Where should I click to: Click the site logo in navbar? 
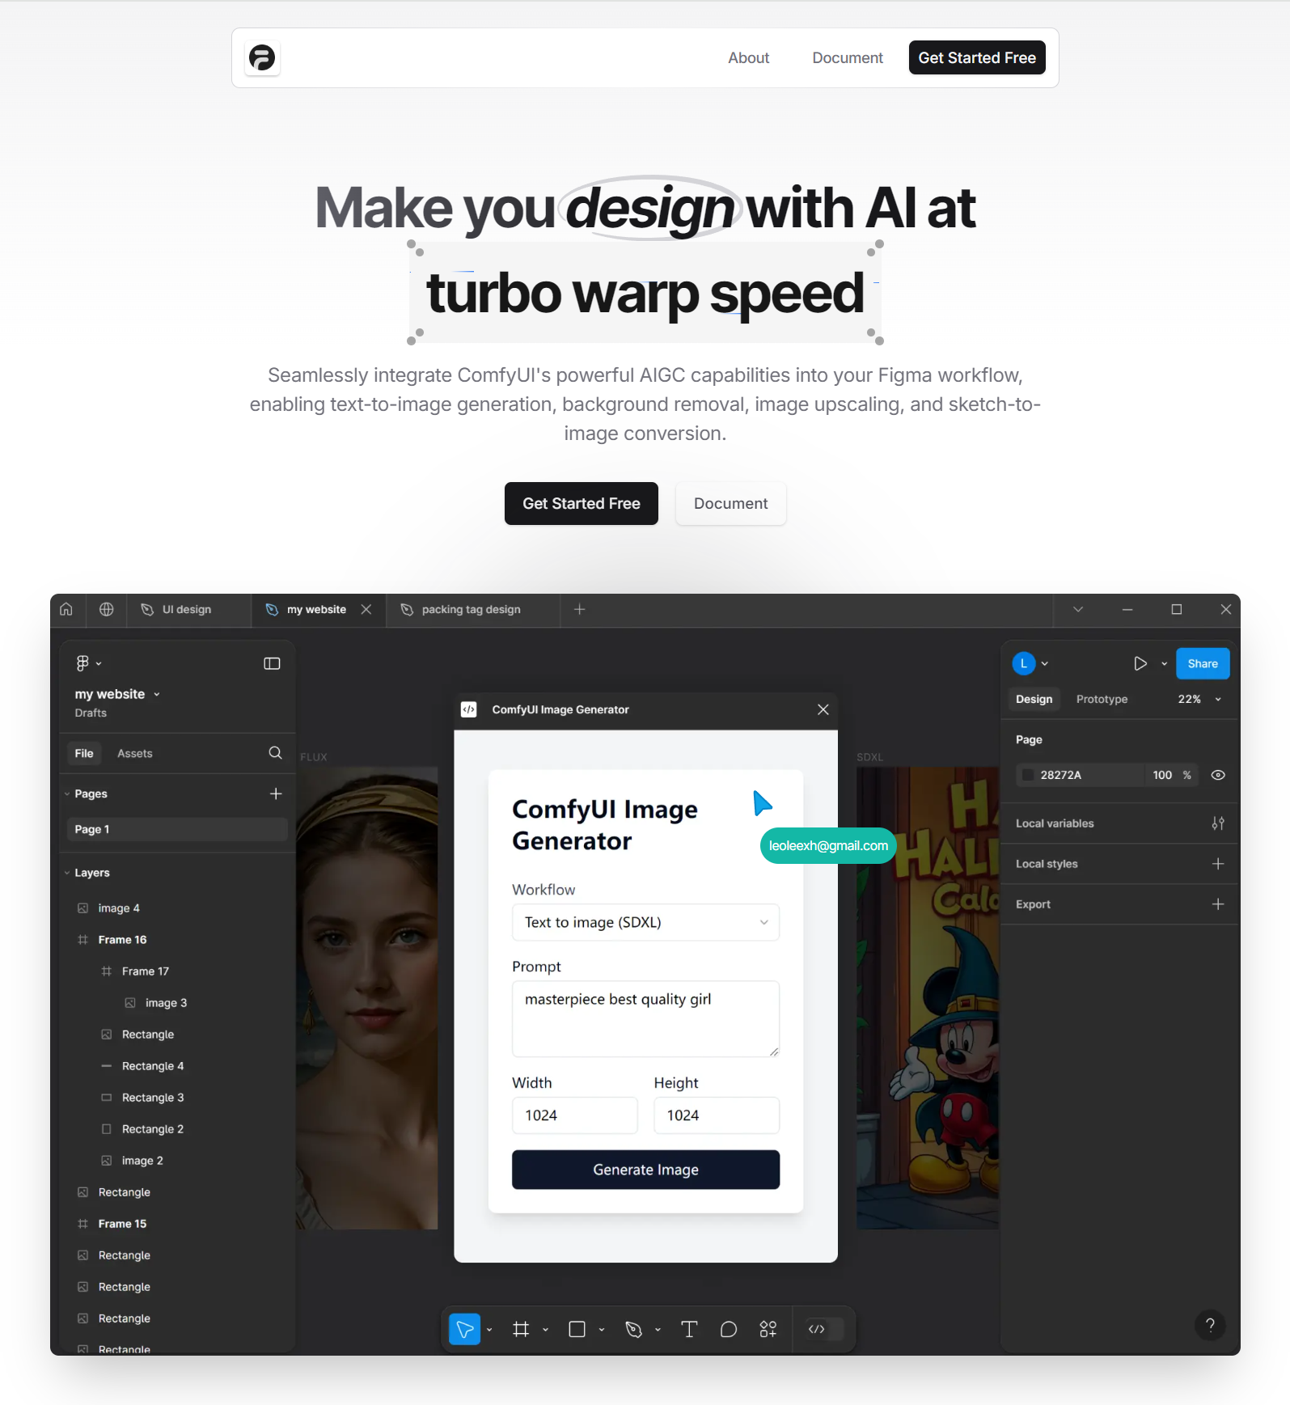click(x=262, y=58)
